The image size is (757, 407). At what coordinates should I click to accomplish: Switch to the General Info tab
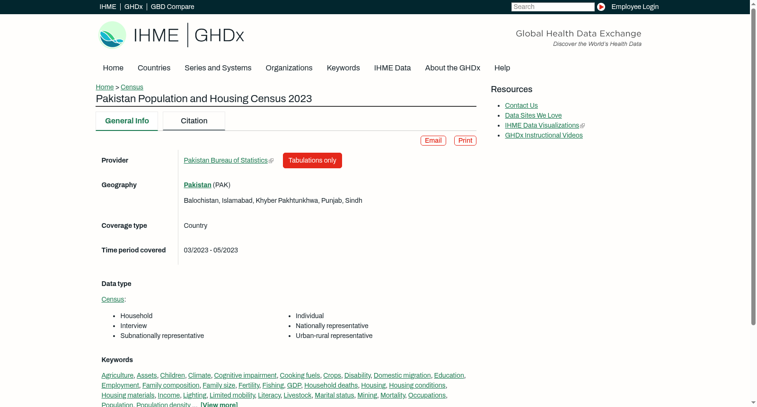tap(127, 121)
